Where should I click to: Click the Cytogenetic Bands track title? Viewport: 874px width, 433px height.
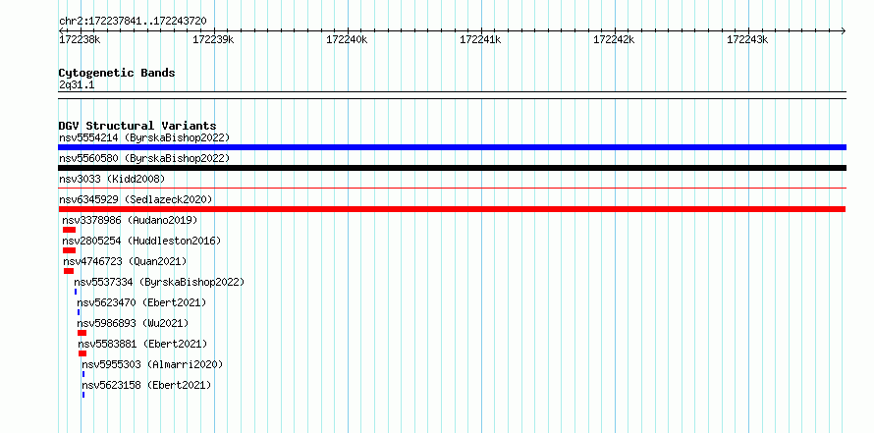117,73
